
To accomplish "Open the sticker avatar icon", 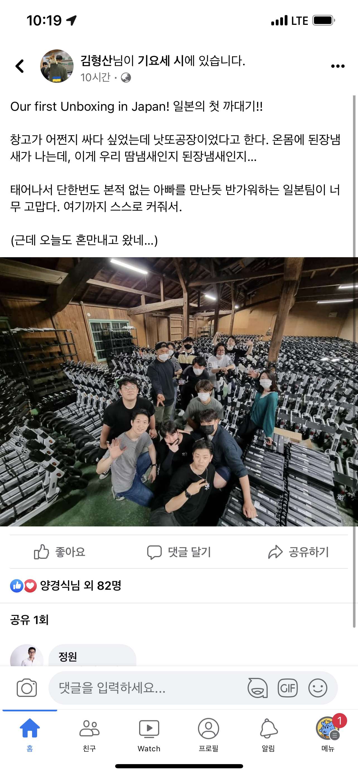I will (x=258, y=688).
